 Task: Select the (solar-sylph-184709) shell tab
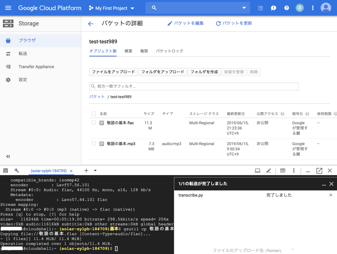(49, 171)
